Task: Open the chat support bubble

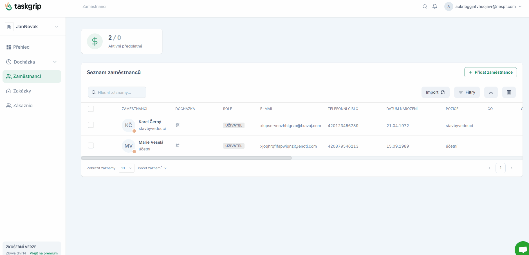Action: pos(522,249)
